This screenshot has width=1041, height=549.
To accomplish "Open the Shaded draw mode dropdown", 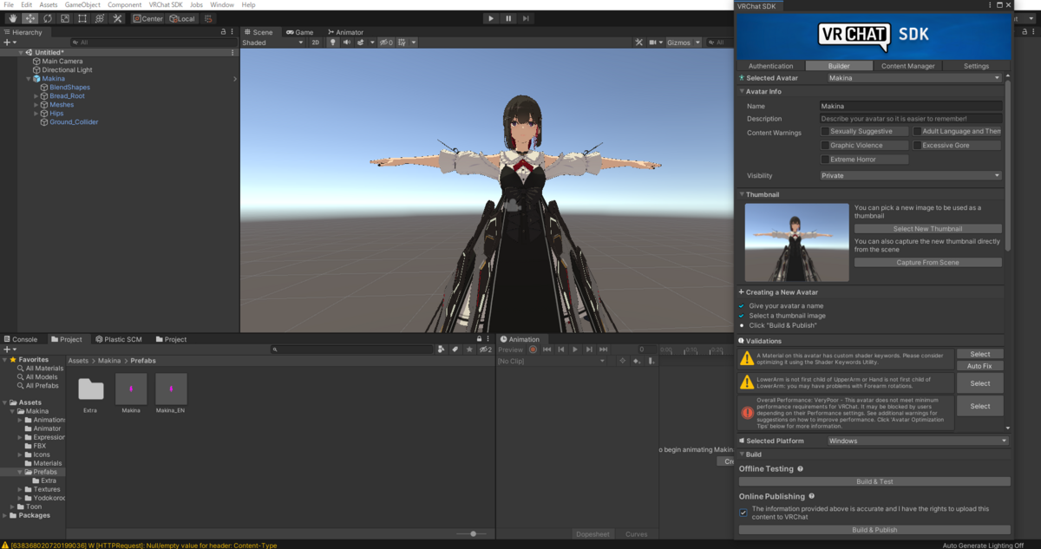I will (x=272, y=42).
